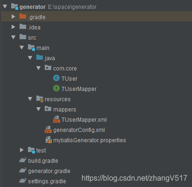Expand the test folder arrow
This screenshot has width=192, height=187.
click(22, 150)
